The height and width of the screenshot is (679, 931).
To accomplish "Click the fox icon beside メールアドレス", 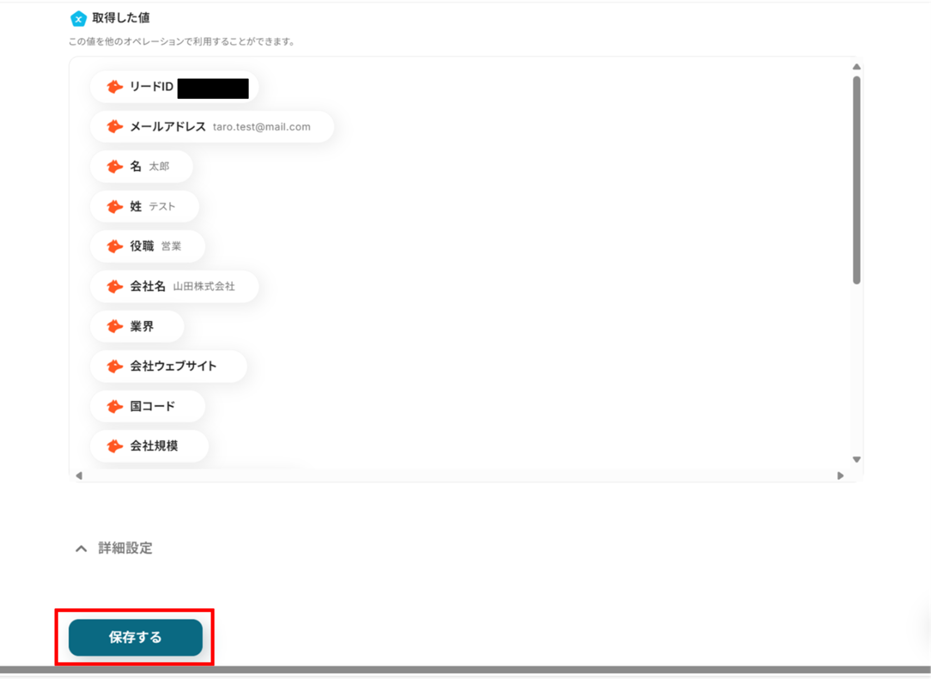I will click(115, 126).
